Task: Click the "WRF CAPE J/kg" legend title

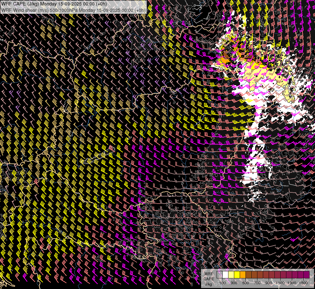Action: 208,278
